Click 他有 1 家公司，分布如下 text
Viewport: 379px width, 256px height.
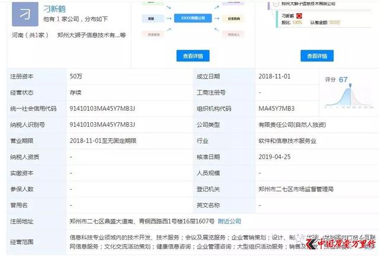(x=75, y=19)
